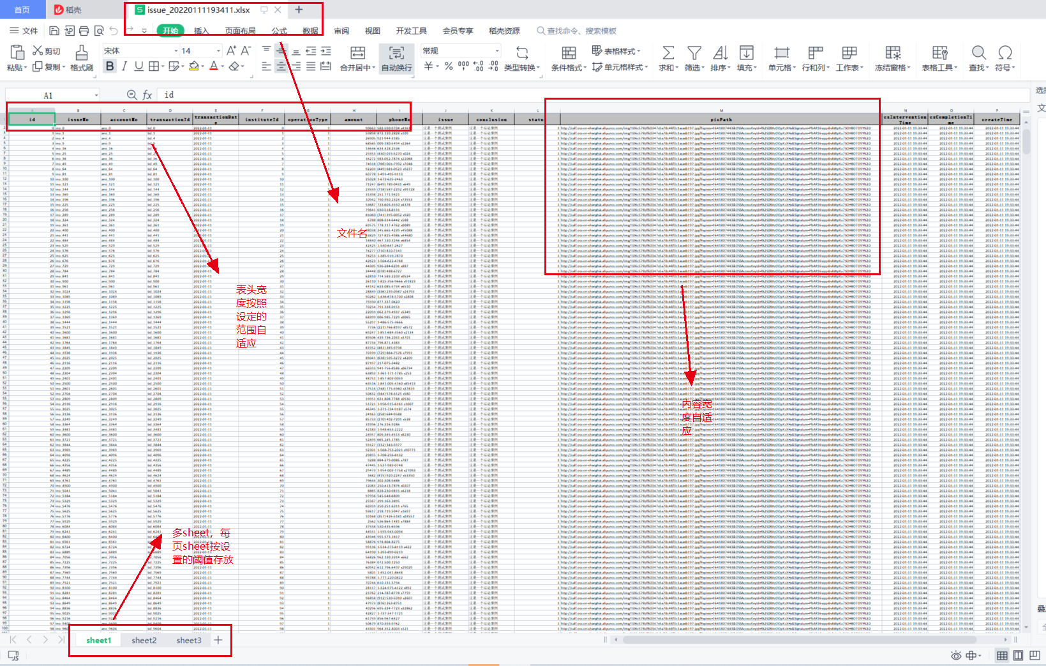Click Member Exclusive (会员专享) tab
The height and width of the screenshot is (666, 1046).
click(458, 31)
